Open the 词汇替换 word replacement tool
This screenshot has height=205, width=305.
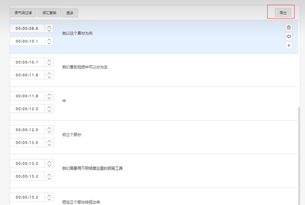point(49,13)
